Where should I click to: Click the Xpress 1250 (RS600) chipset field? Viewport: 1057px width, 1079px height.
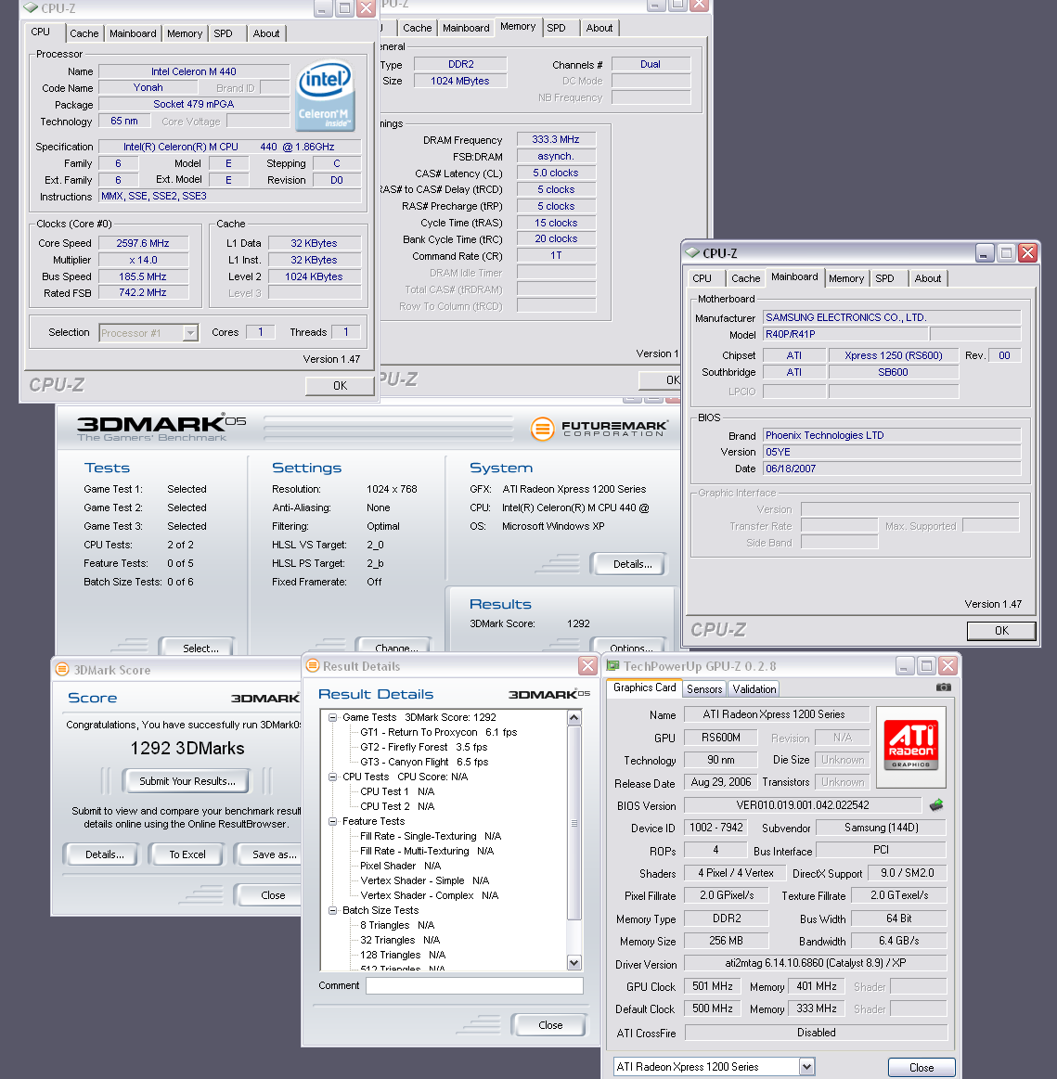click(894, 355)
